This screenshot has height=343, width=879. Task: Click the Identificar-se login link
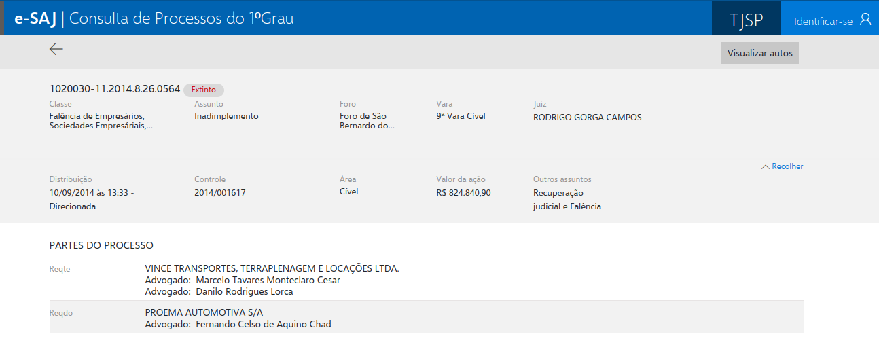click(x=823, y=21)
